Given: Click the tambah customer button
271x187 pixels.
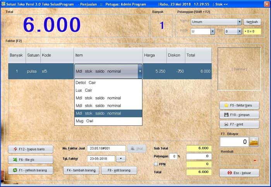Looking at the screenshot, I should (x=252, y=22).
